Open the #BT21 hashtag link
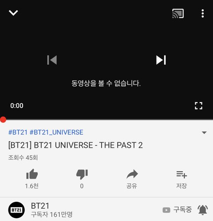Viewport: 213px width, 221px height. tap(18, 132)
